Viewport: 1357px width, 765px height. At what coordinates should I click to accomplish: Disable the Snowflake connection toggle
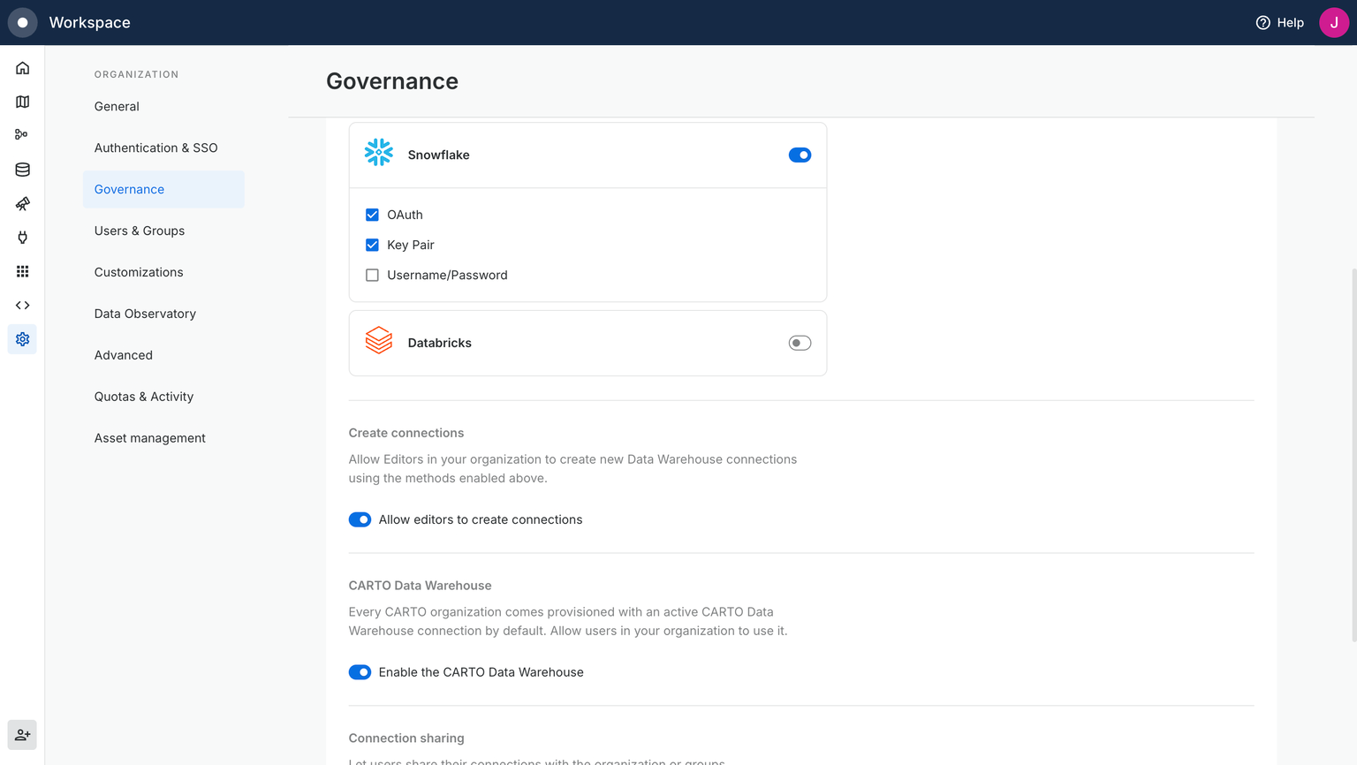tap(800, 155)
